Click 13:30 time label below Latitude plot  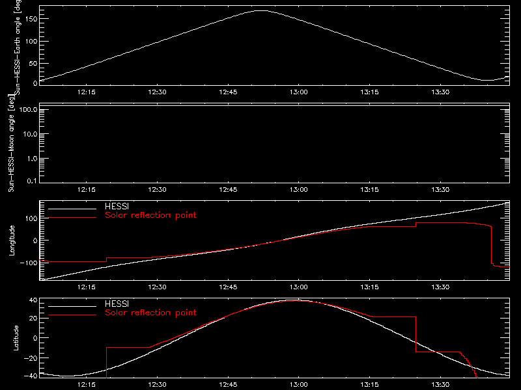pos(440,385)
